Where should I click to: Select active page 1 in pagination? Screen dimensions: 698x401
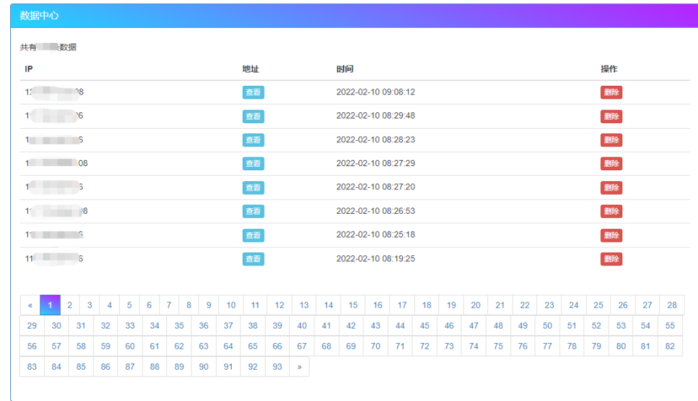coord(50,305)
